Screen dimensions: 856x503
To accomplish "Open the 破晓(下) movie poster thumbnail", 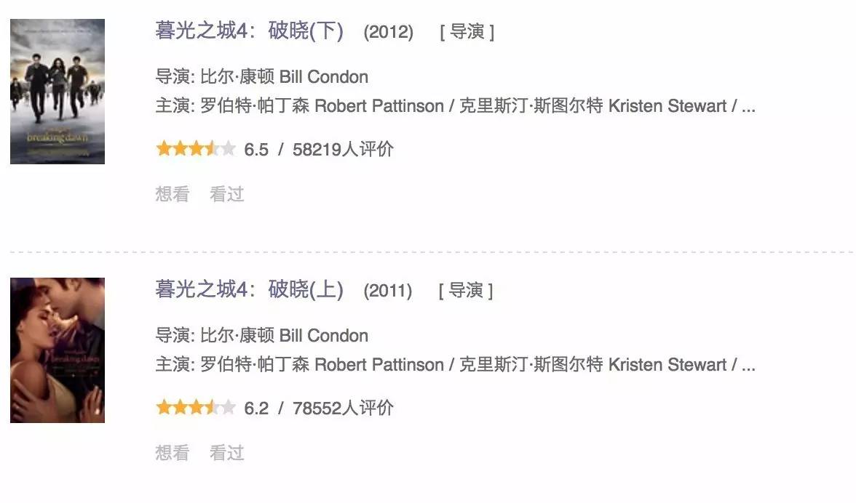I will pyautogui.click(x=58, y=92).
